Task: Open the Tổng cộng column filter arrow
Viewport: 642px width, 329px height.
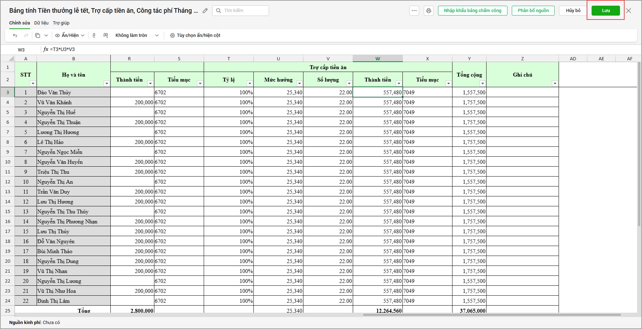Action: 482,84
